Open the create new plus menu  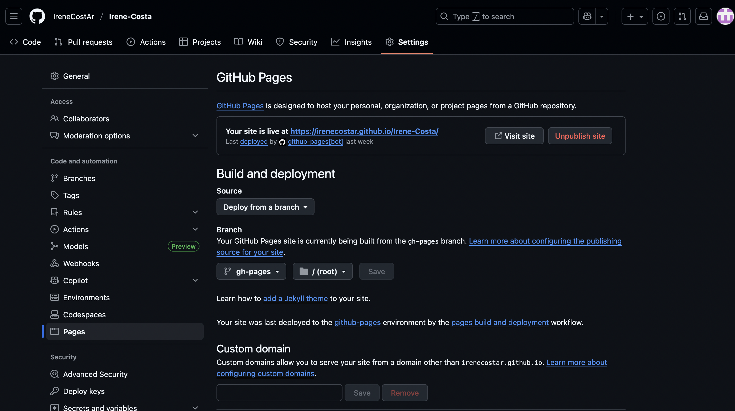tap(635, 16)
